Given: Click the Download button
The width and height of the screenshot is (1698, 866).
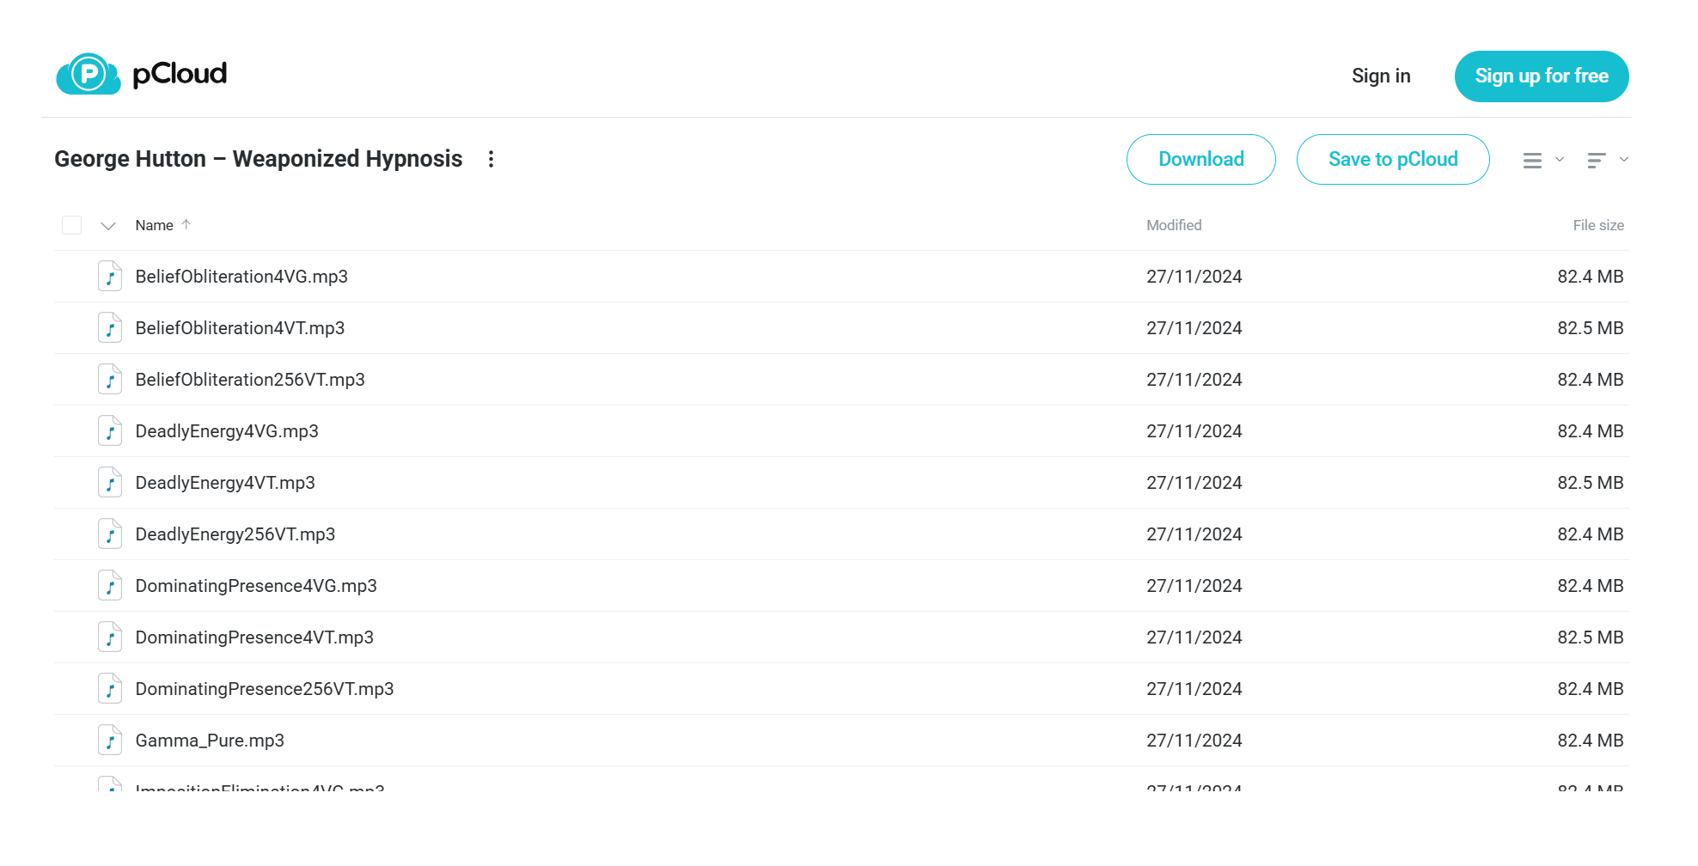Looking at the screenshot, I should click(x=1201, y=159).
